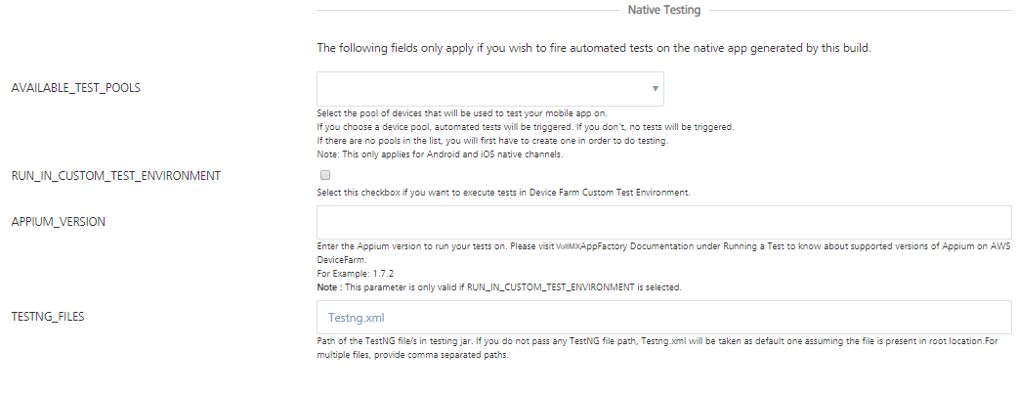Image resolution: width=1017 pixels, height=395 pixels.
Task: Enable the RUN_IN_CUSTOM_TEST_ENVIRONMENT checkbox
Action: point(325,176)
